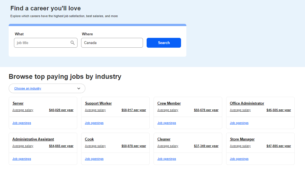Click Average salary label in Cook card
This screenshot has height=175, width=305.
(95, 146)
